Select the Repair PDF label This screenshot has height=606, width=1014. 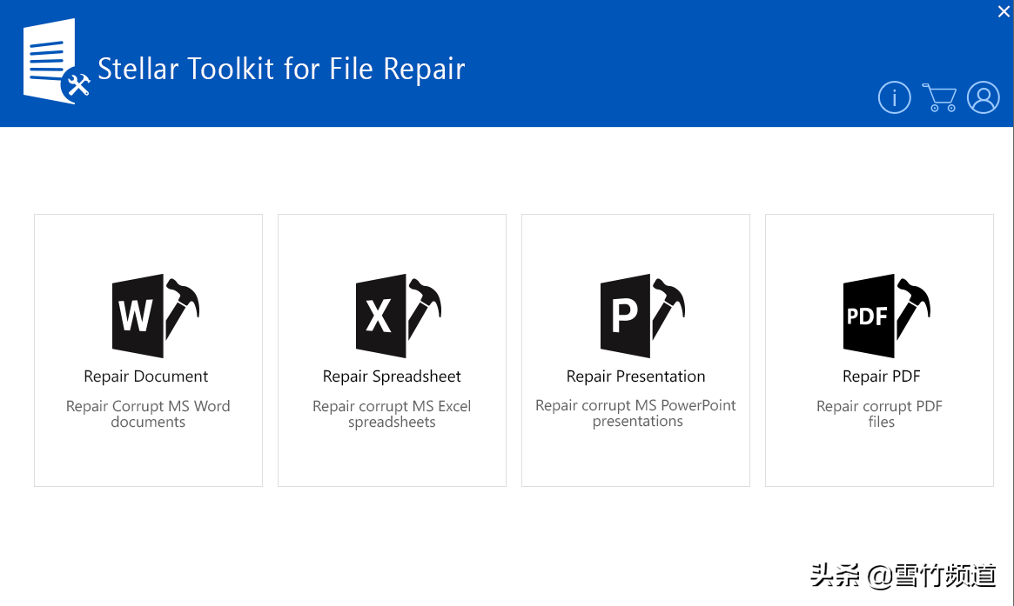coord(881,376)
